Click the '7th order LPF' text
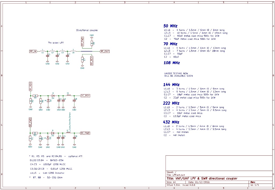This screenshot has height=190, width=275. click(56, 43)
